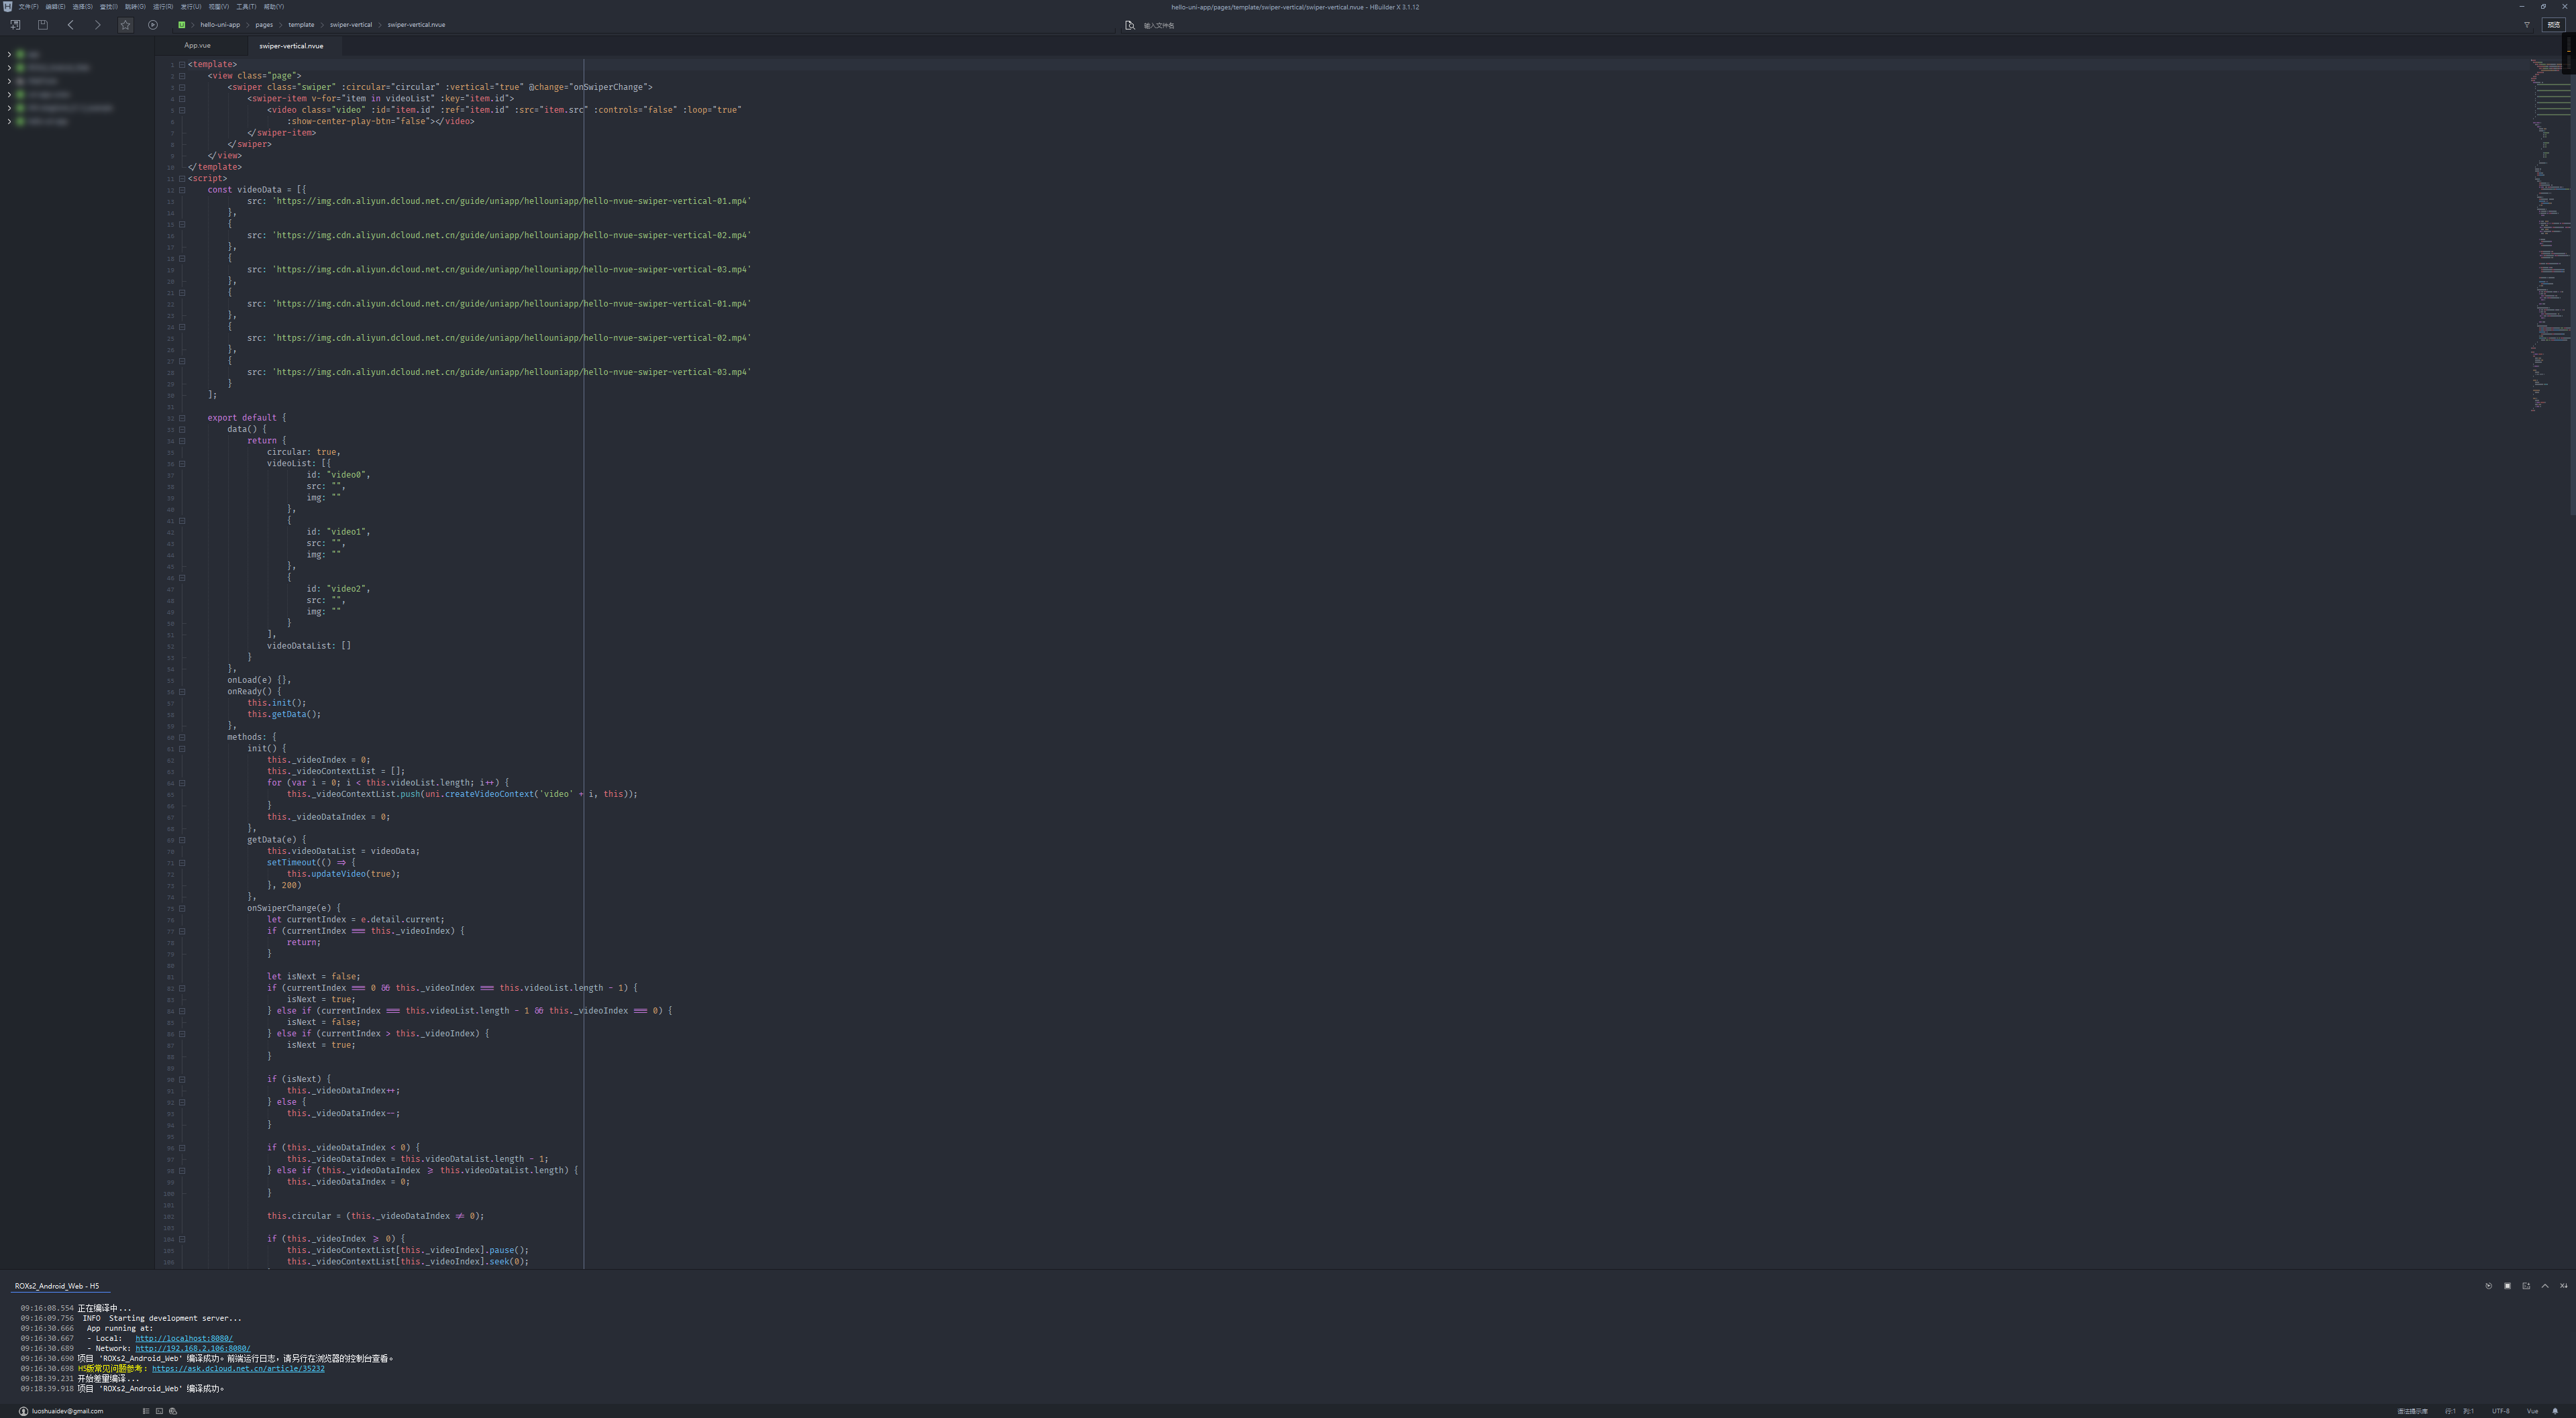This screenshot has width=2576, height=1418.
Task: Click the save file toolbar icon
Action: pyautogui.click(x=43, y=25)
